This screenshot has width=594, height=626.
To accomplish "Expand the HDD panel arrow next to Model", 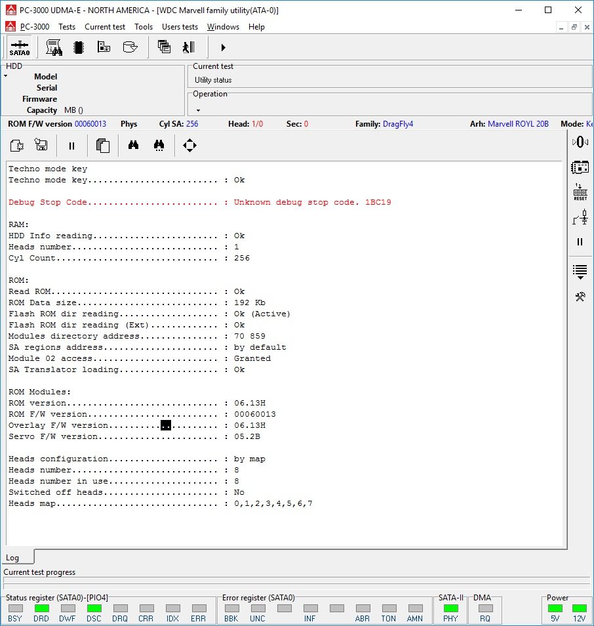I will click(x=6, y=76).
